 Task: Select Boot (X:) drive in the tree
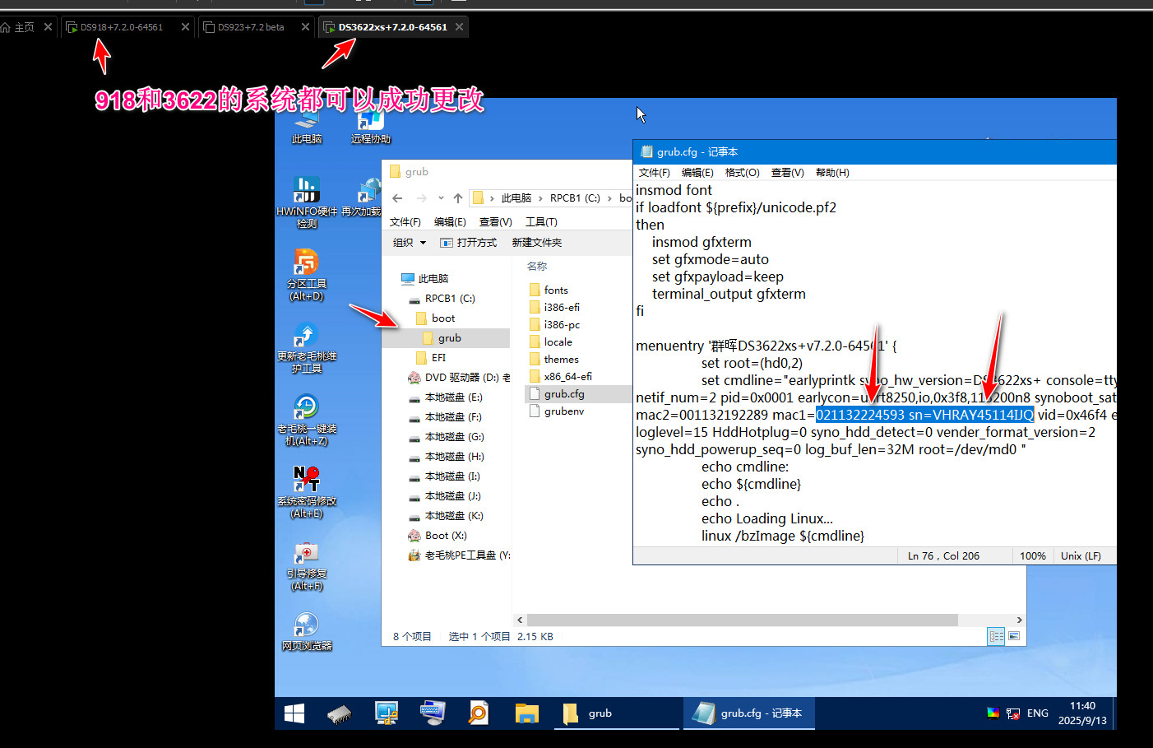(438, 536)
